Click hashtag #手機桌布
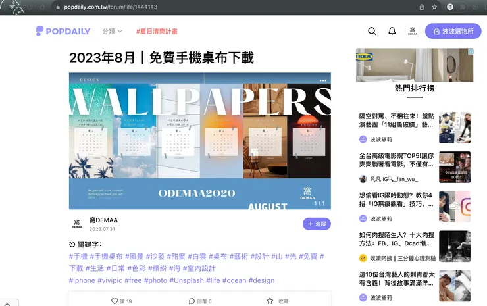The width and height of the screenshot is (487, 306). click(x=106, y=256)
